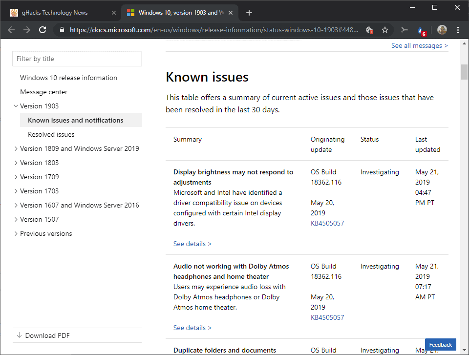
Task: Click the Filter by title field
Action: [77, 59]
